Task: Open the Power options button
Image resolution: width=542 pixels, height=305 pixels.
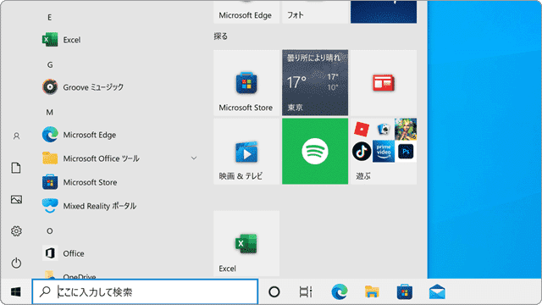Action: coord(16,263)
